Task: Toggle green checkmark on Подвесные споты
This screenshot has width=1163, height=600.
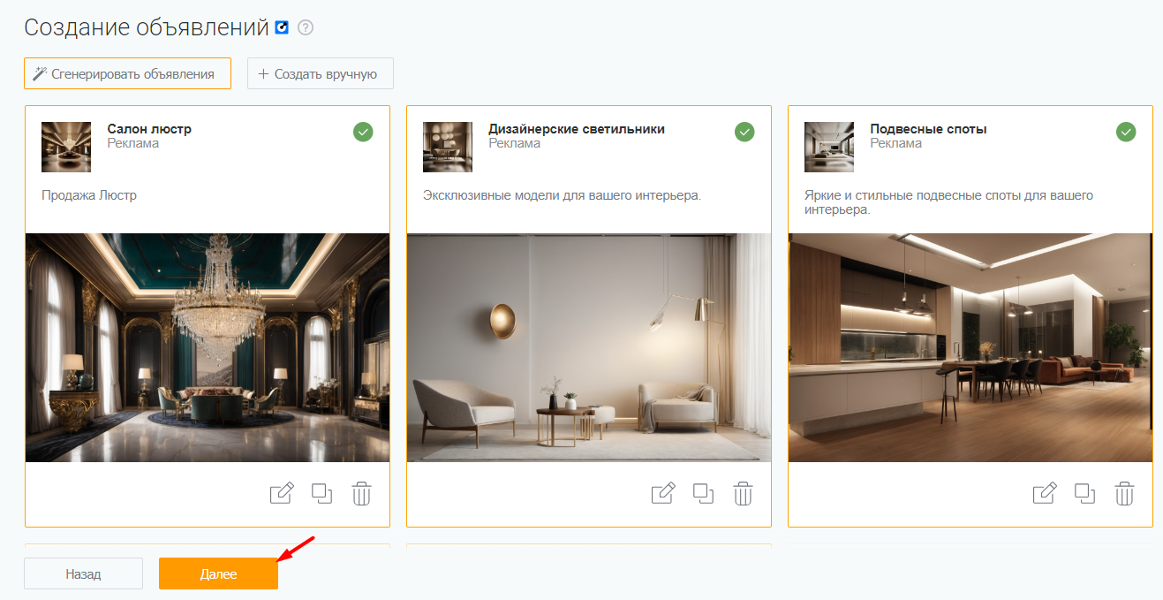Action: click(x=1126, y=132)
